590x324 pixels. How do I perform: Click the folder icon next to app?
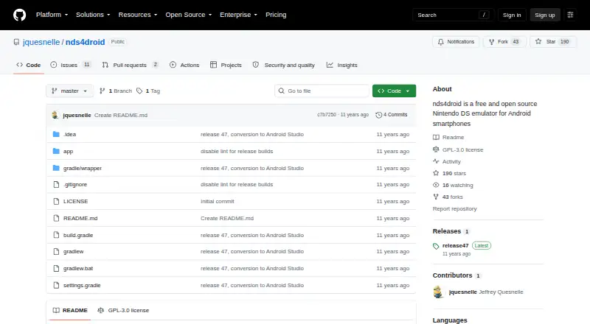click(56, 151)
